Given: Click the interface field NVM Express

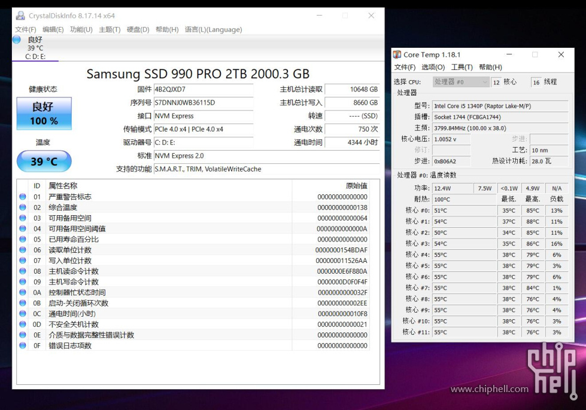Looking at the screenshot, I should [204, 116].
